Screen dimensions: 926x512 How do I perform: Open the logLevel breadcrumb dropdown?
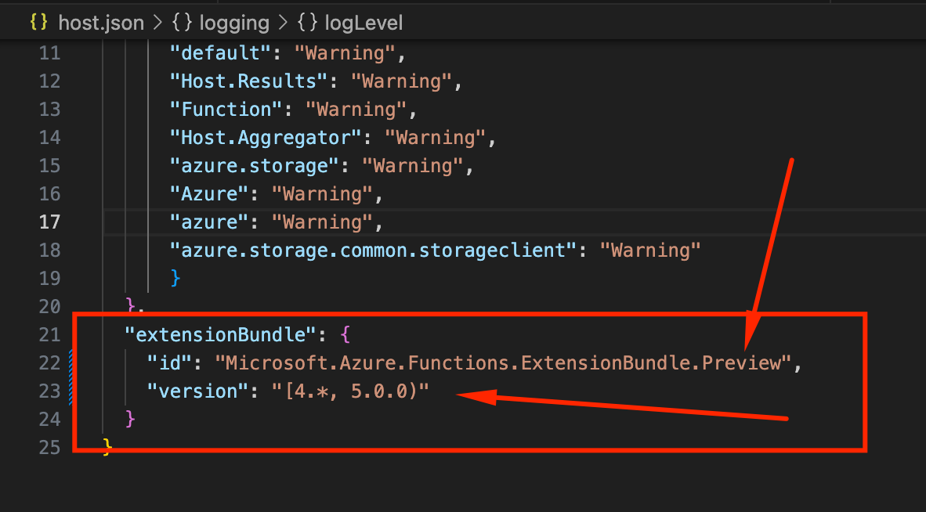(x=364, y=23)
